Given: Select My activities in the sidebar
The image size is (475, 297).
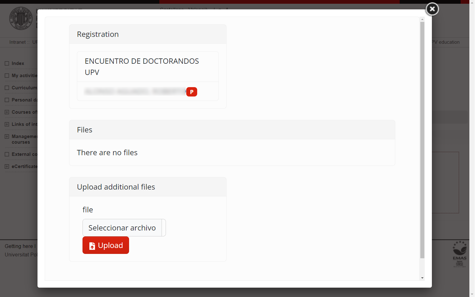Looking at the screenshot, I should (24, 76).
